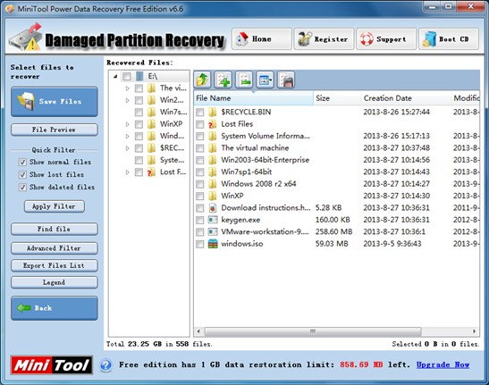Click the System Volume Informa... folder icon

tap(213, 136)
